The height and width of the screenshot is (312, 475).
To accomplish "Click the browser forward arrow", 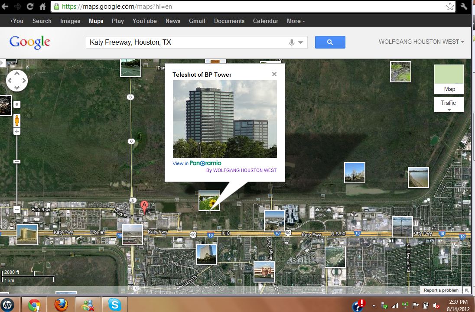I will (17, 6).
